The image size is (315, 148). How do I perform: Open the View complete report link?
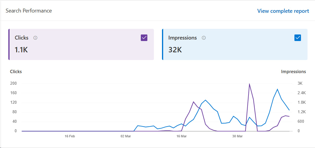tap(283, 11)
